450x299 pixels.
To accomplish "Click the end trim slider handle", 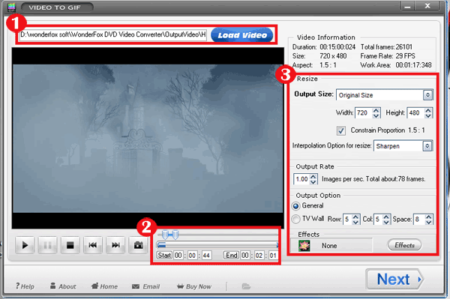I will [175, 235].
